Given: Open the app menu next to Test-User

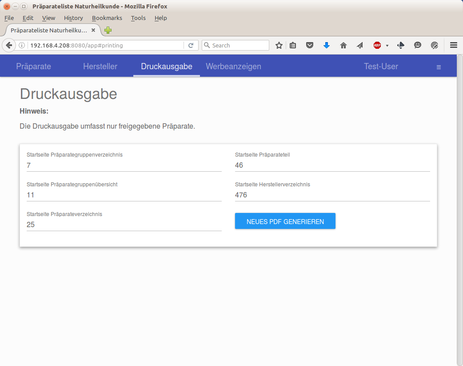Looking at the screenshot, I should 439,67.
